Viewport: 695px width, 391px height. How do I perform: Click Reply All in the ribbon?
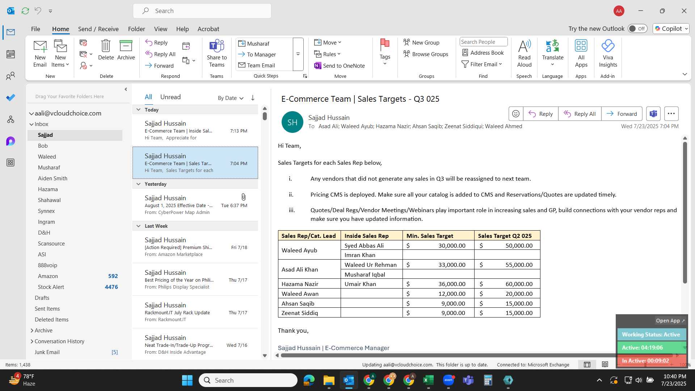160,54
